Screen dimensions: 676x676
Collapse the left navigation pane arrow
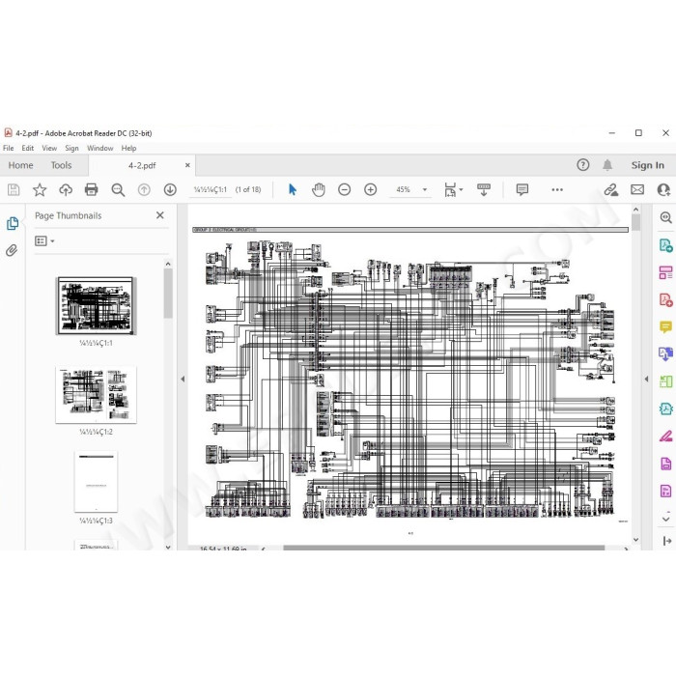[183, 379]
